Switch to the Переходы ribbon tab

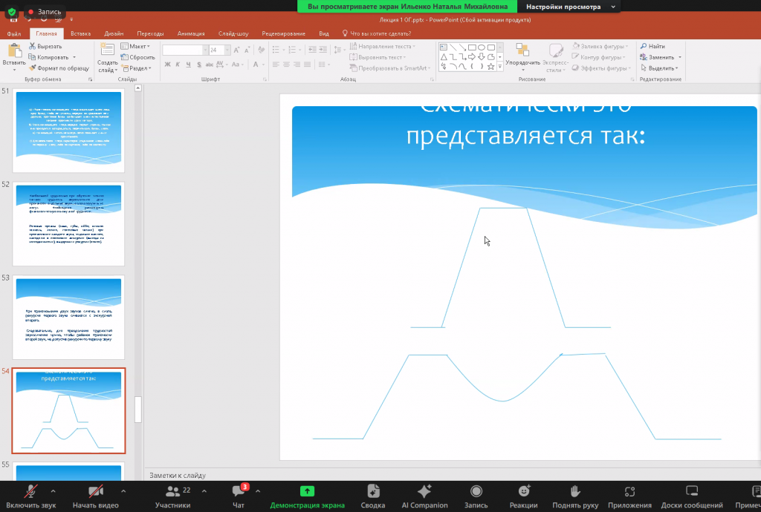[x=150, y=33]
